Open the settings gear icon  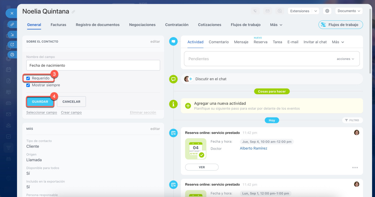[x=327, y=11]
